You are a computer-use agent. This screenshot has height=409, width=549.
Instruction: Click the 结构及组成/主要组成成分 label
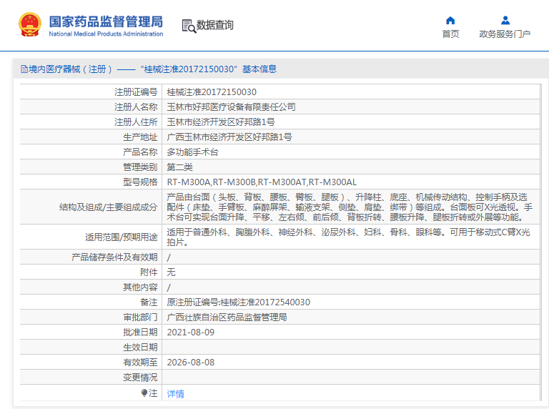coord(108,207)
